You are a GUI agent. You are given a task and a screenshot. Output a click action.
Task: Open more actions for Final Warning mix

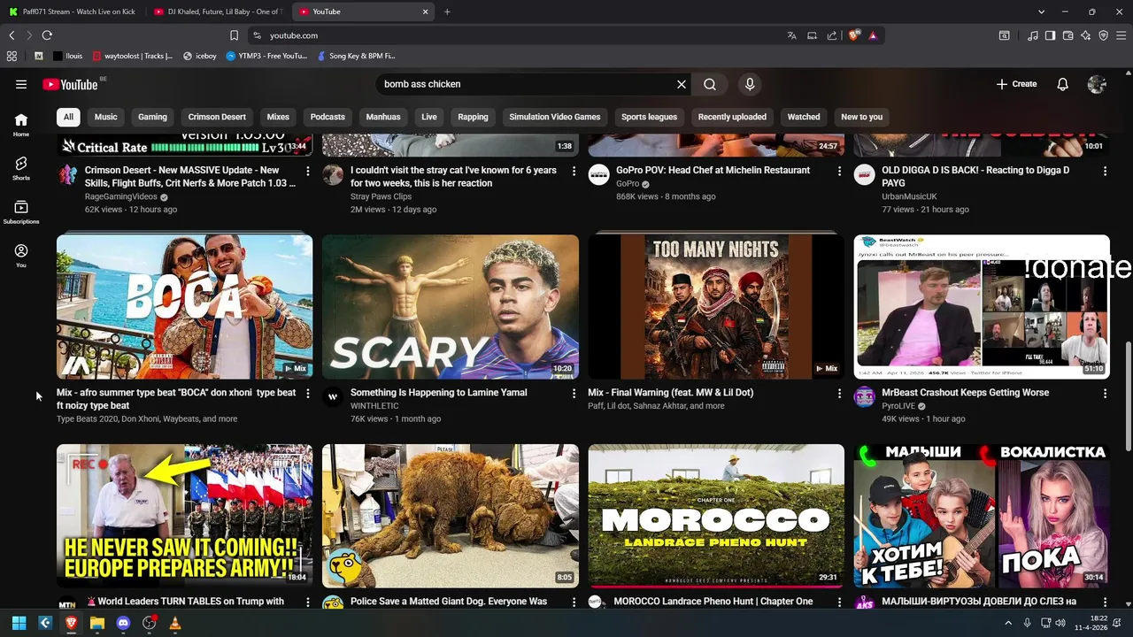pos(839,393)
